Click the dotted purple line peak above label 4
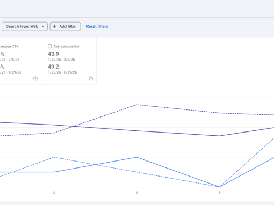The image size is (274, 205). pyautogui.click(x=137, y=105)
